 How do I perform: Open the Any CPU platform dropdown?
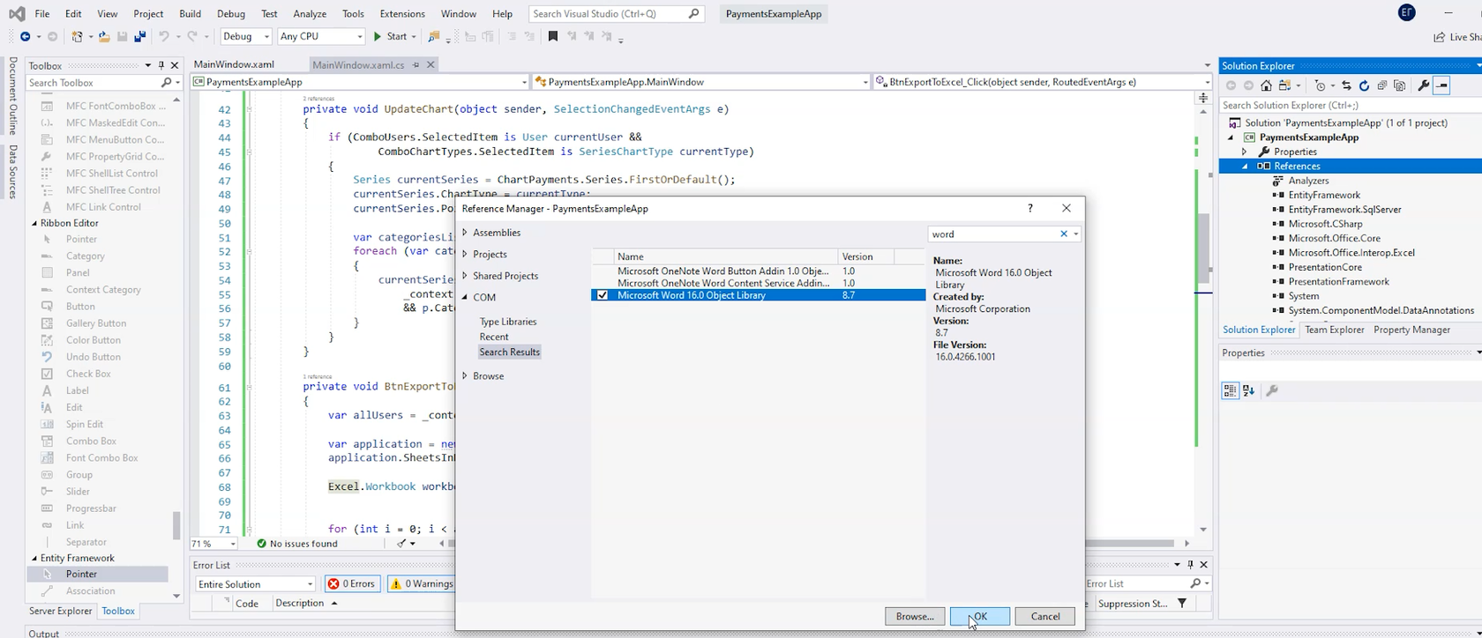pos(321,36)
